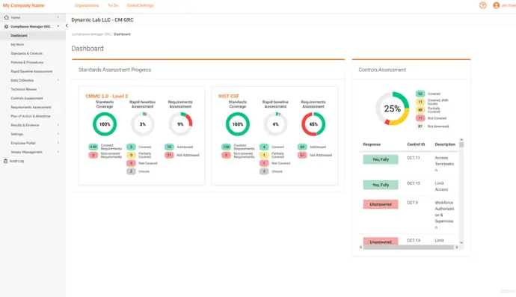
Task: Click the Compliance Manager GRC shield icon
Action: pyautogui.click(x=6, y=26)
